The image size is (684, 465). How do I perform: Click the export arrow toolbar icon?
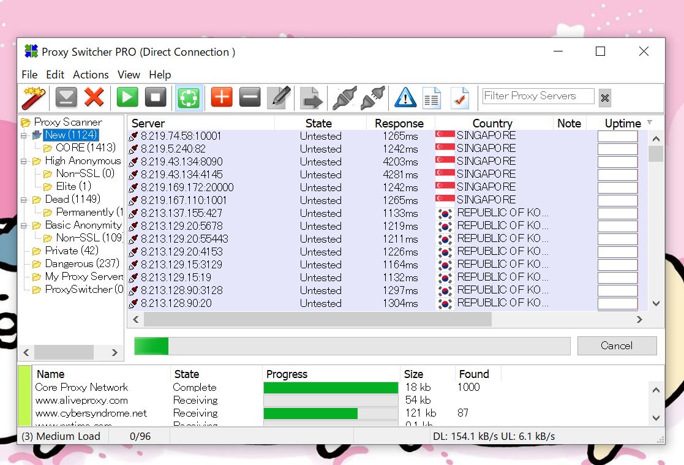point(312,98)
